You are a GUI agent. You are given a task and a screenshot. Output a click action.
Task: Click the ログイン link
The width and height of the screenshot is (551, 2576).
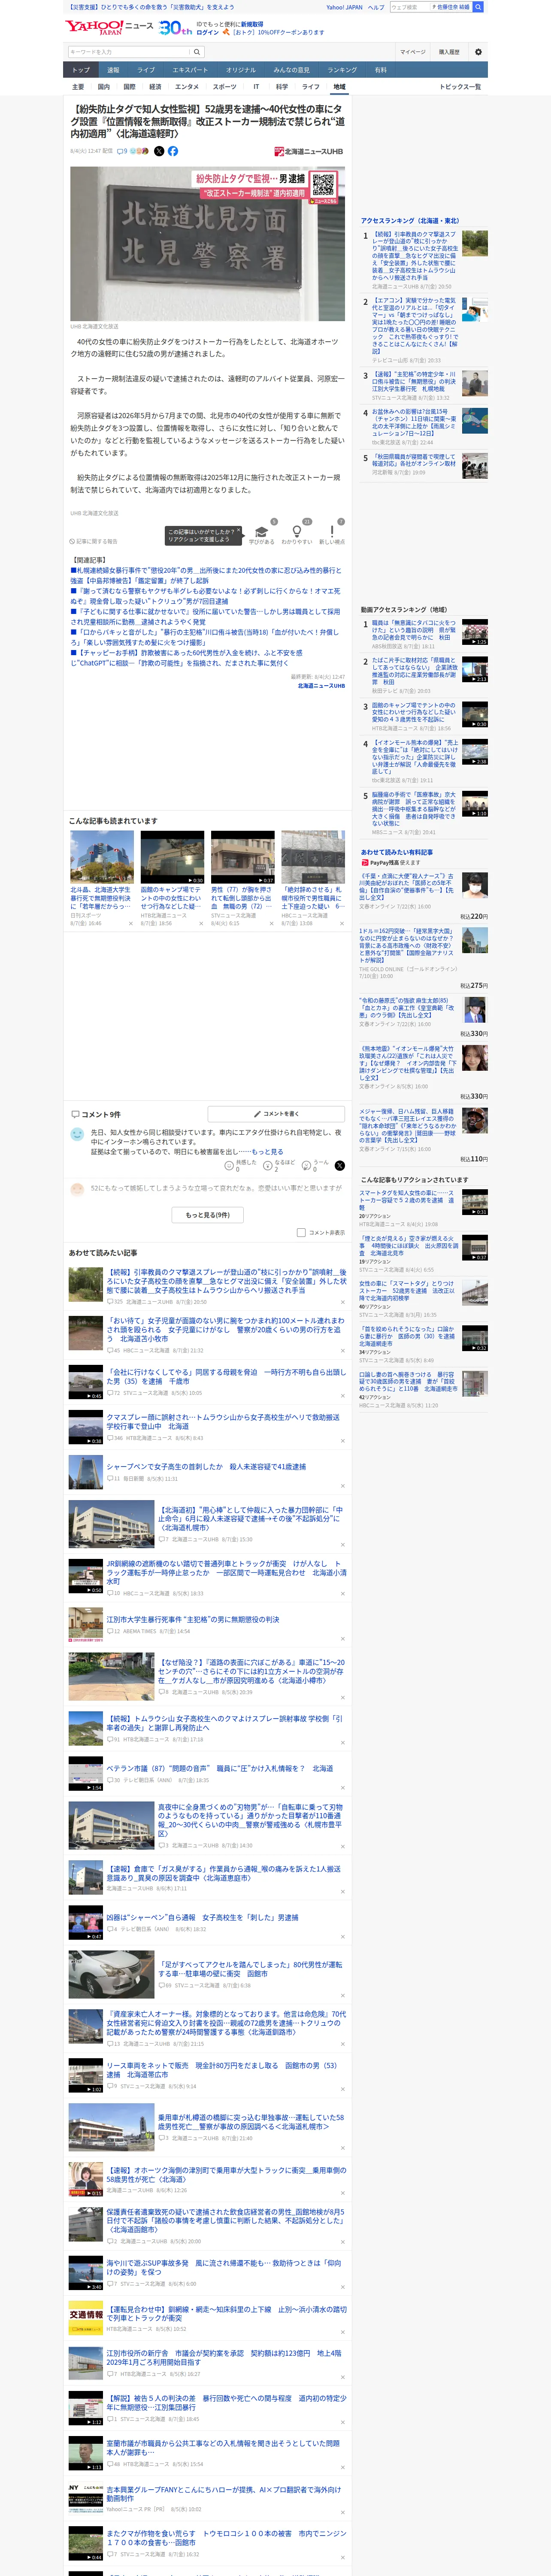point(208,32)
